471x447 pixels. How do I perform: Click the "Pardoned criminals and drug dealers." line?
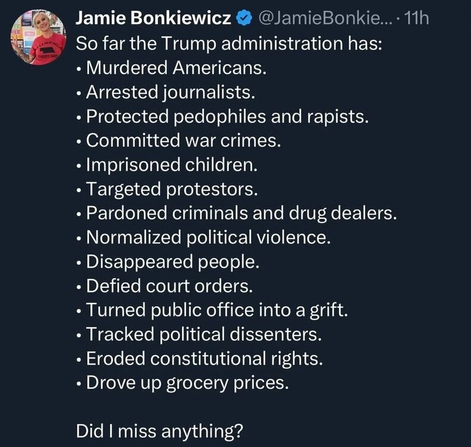[x=241, y=213]
